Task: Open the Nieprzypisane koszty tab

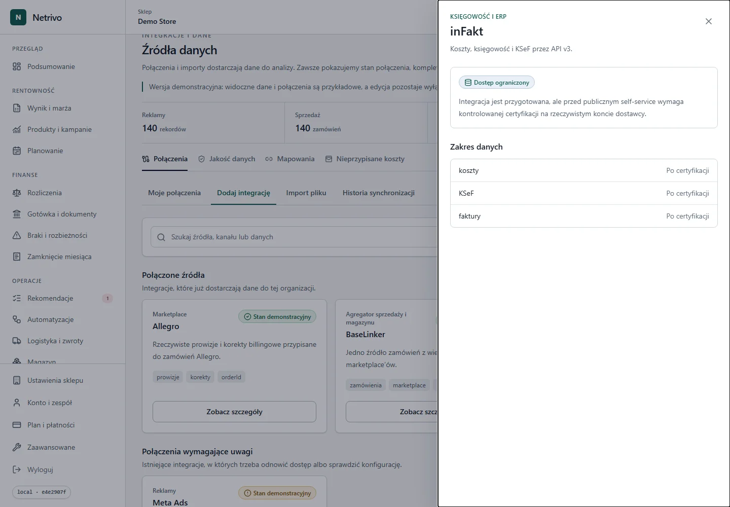Action: 365,159
